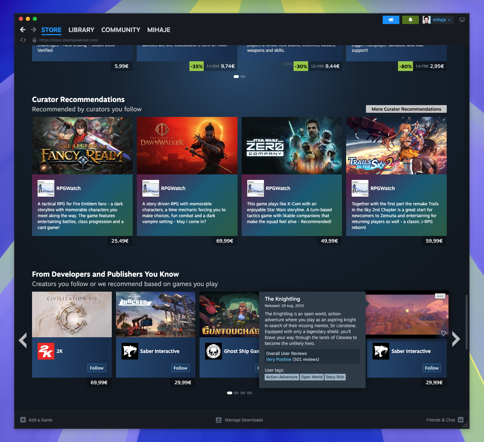Open the Star Wars Zero Company artwork
Screen dimensions: 484x442
pyautogui.click(x=292, y=145)
